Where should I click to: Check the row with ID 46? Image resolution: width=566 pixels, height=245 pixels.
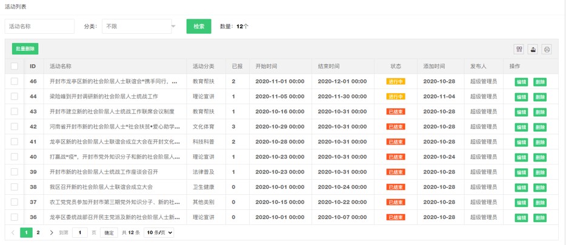click(x=15, y=82)
